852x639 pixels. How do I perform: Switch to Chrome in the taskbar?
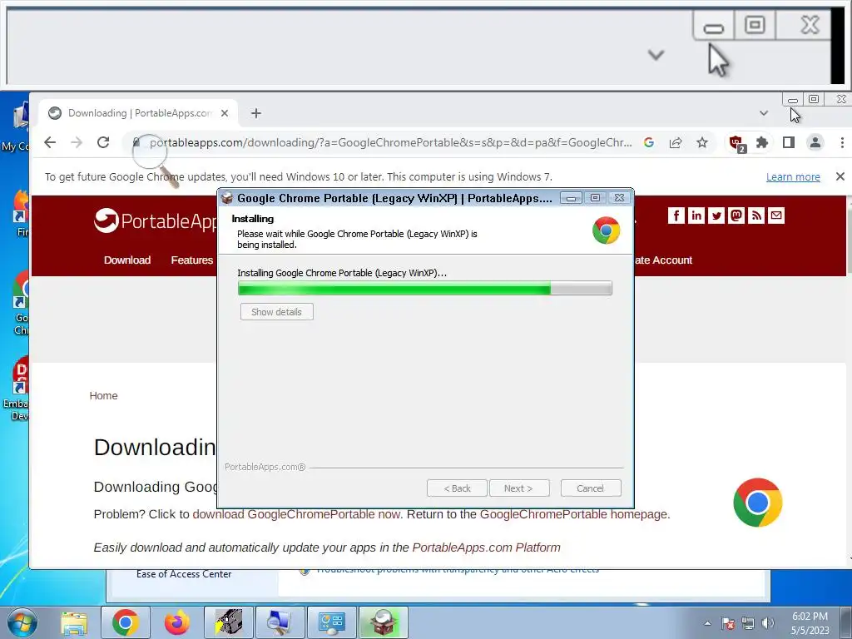click(126, 622)
